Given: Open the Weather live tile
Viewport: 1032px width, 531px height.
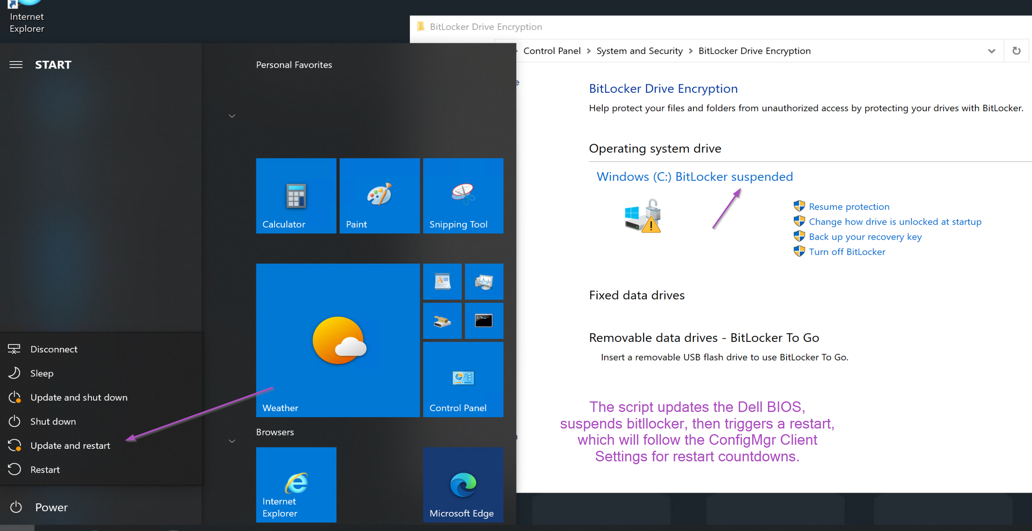Looking at the screenshot, I should [x=338, y=340].
